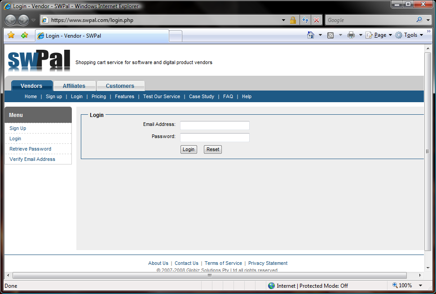This screenshot has width=436, height=294.
Task: Click the Login form button
Action: pos(189,149)
